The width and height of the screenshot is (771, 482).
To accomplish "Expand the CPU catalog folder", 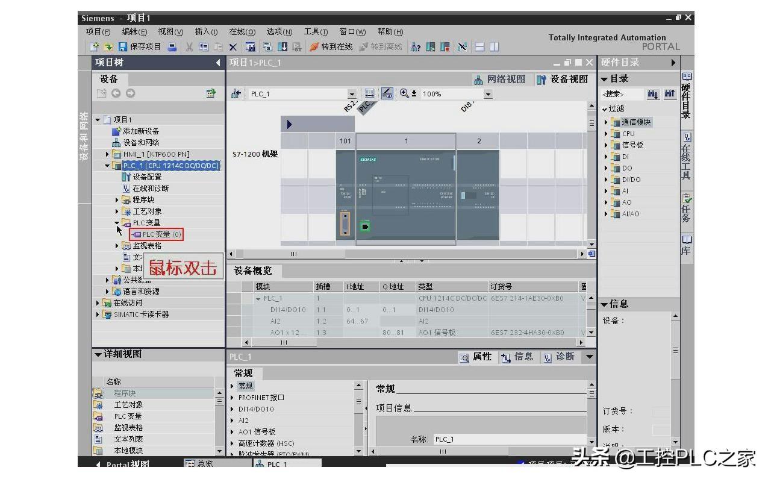I will point(606,134).
